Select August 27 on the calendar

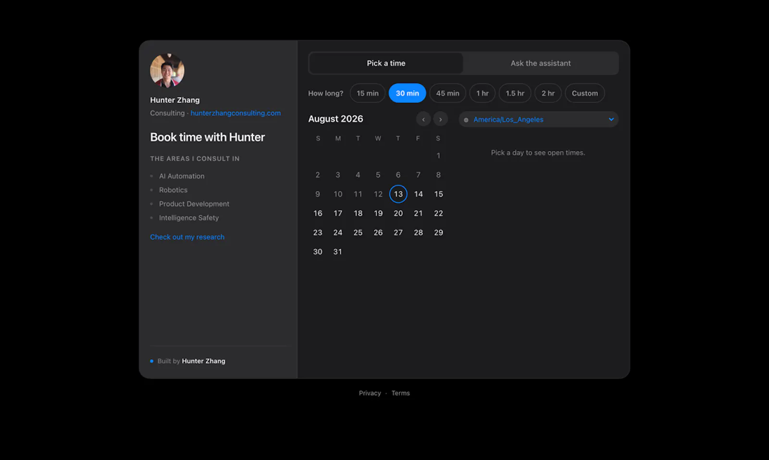point(398,233)
